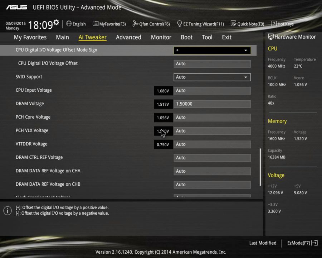322x258 pixels.
Task: Click the info icon in the help area
Action: (x=7, y=211)
